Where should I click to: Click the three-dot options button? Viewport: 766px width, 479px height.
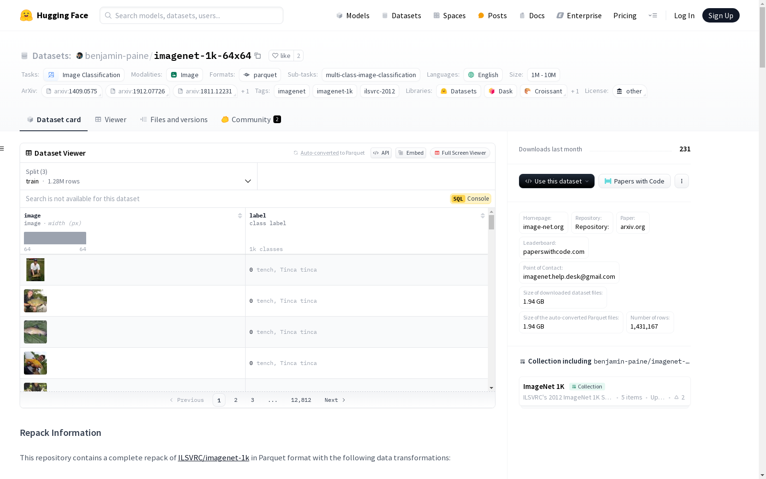[682, 181]
